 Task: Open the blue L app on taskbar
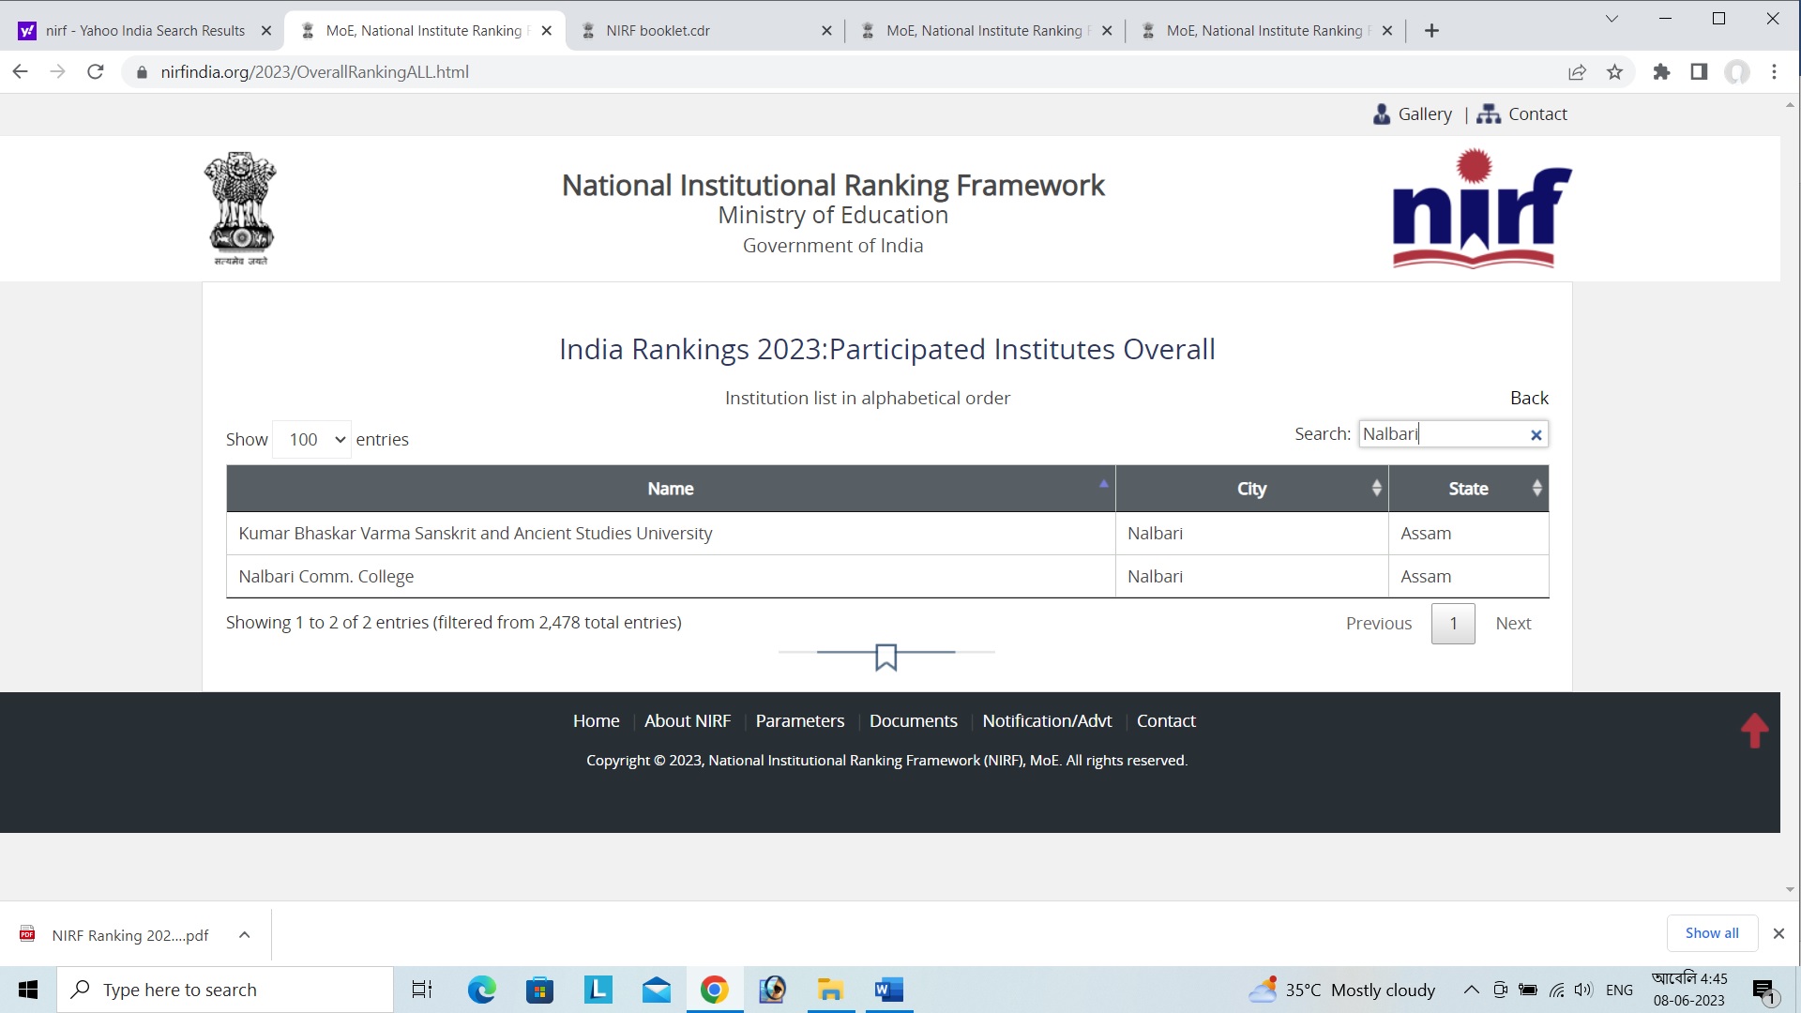pos(598,990)
